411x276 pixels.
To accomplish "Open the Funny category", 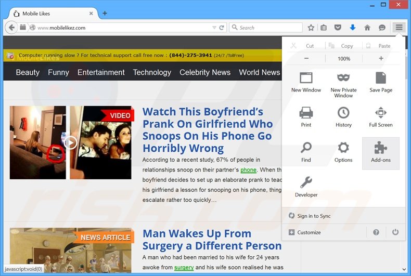I will click(x=58, y=72).
